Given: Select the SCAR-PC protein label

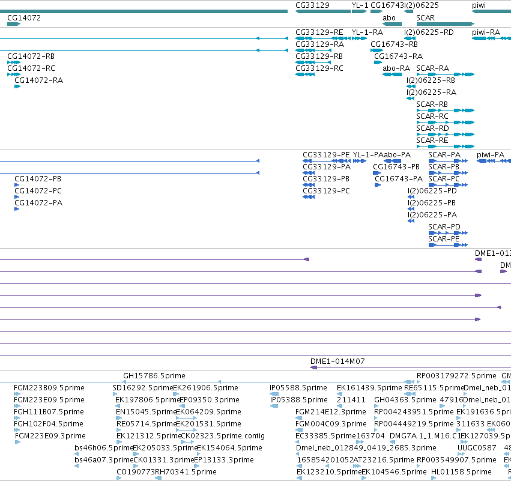Looking at the screenshot, I should [444, 179].
